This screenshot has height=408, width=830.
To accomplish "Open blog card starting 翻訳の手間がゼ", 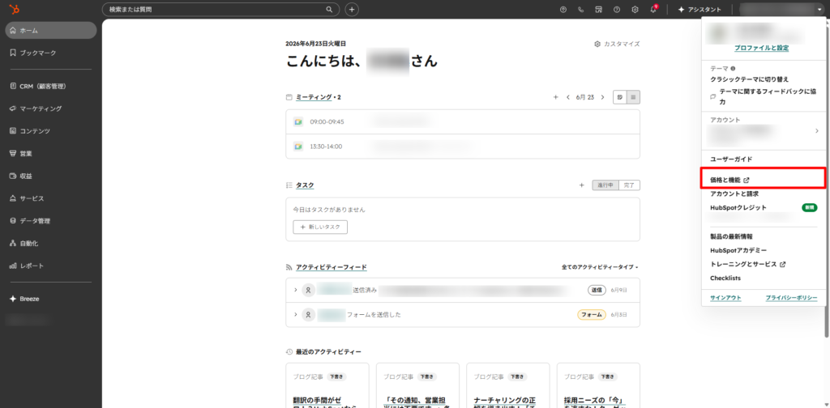I will 327,385.
